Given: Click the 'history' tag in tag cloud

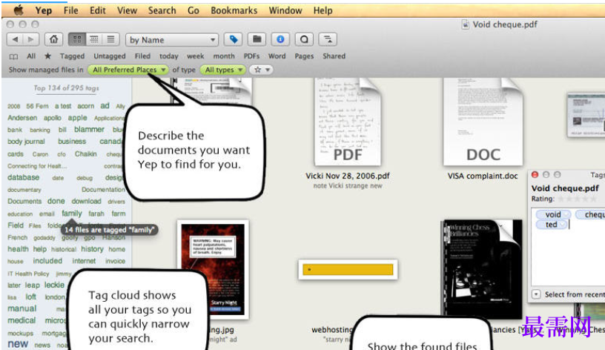Looking at the screenshot, I should (x=92, y=249).
